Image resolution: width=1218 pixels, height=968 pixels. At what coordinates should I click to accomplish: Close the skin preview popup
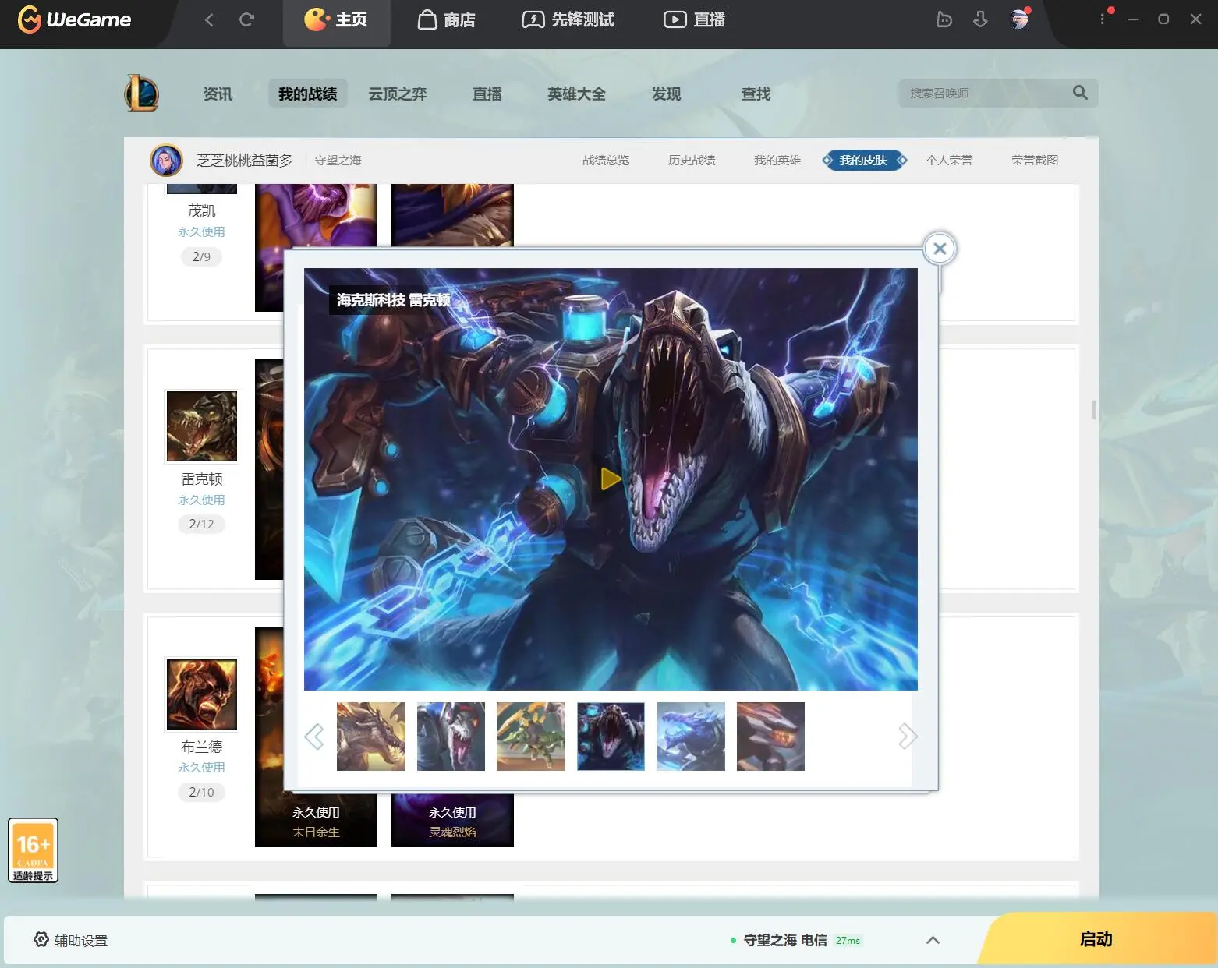tap(940, 249)
